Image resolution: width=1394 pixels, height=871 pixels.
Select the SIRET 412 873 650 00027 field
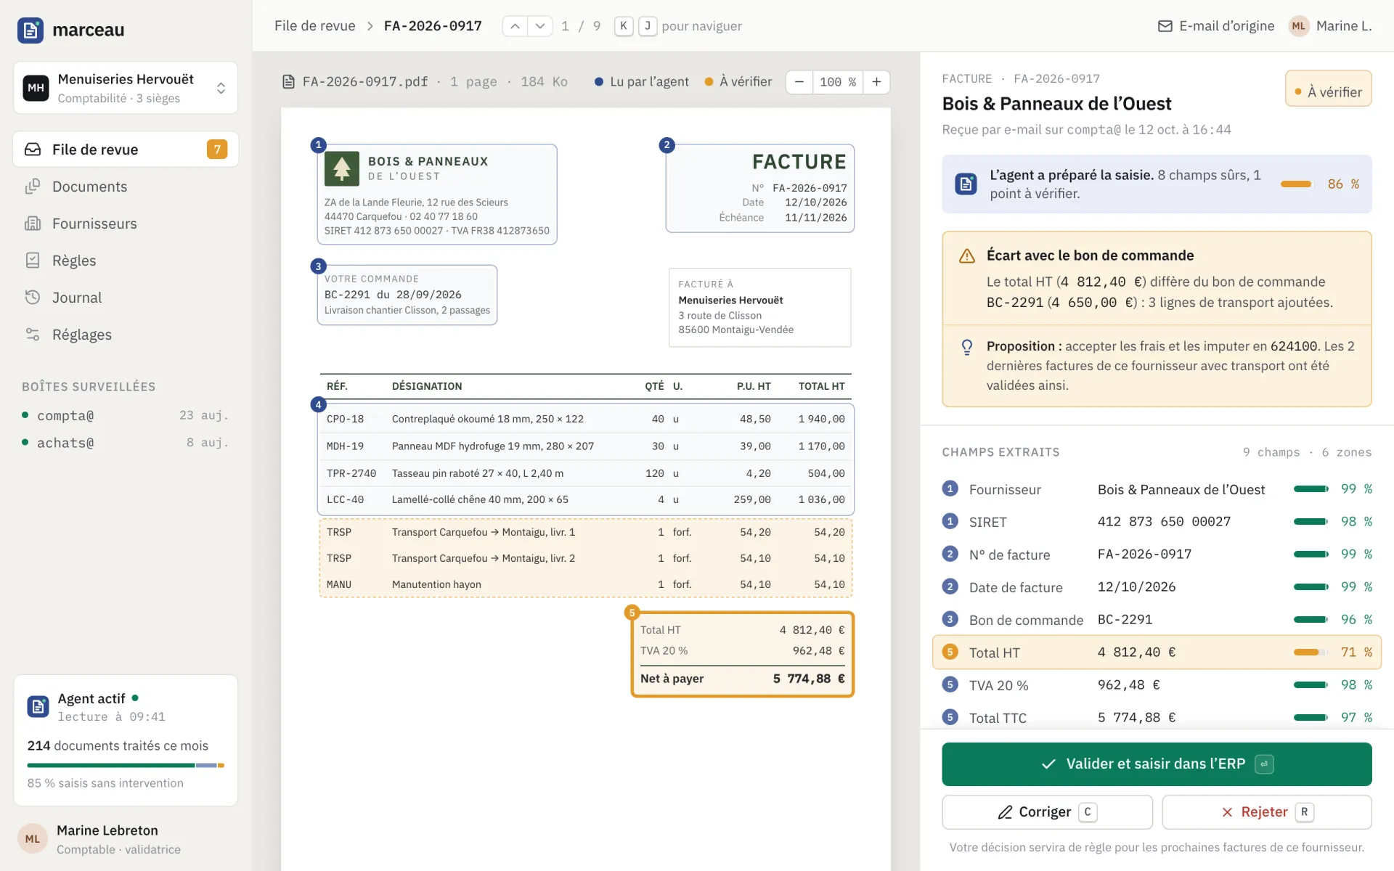click(1157, 522)
